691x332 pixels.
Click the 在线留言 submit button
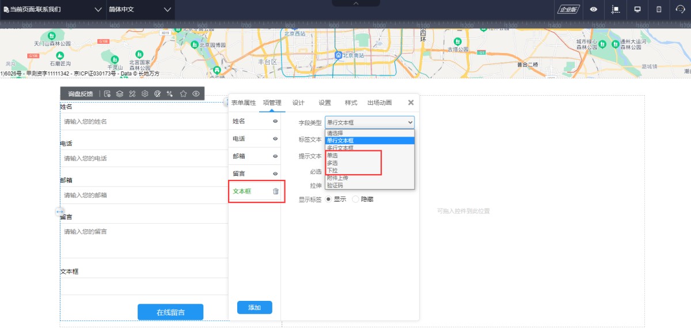pos(170,312)
